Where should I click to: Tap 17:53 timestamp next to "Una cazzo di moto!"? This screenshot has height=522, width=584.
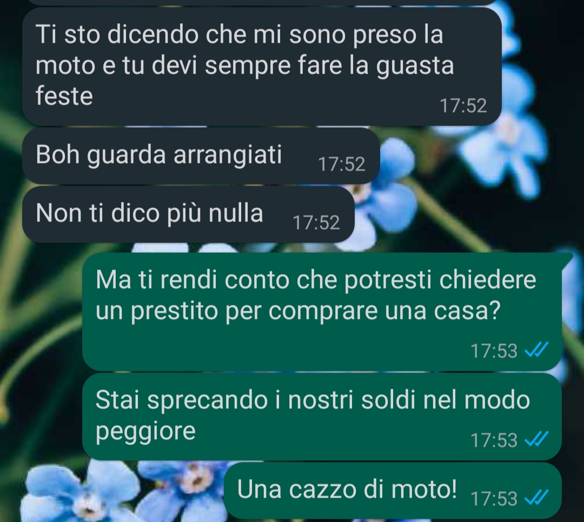point(494,499)
